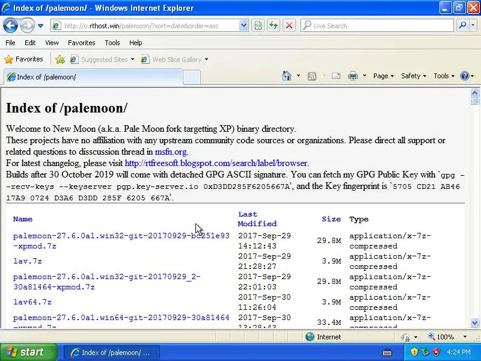The image size is (481, 361).
Task: Click the Back navigation button
Action: point(10,25)
